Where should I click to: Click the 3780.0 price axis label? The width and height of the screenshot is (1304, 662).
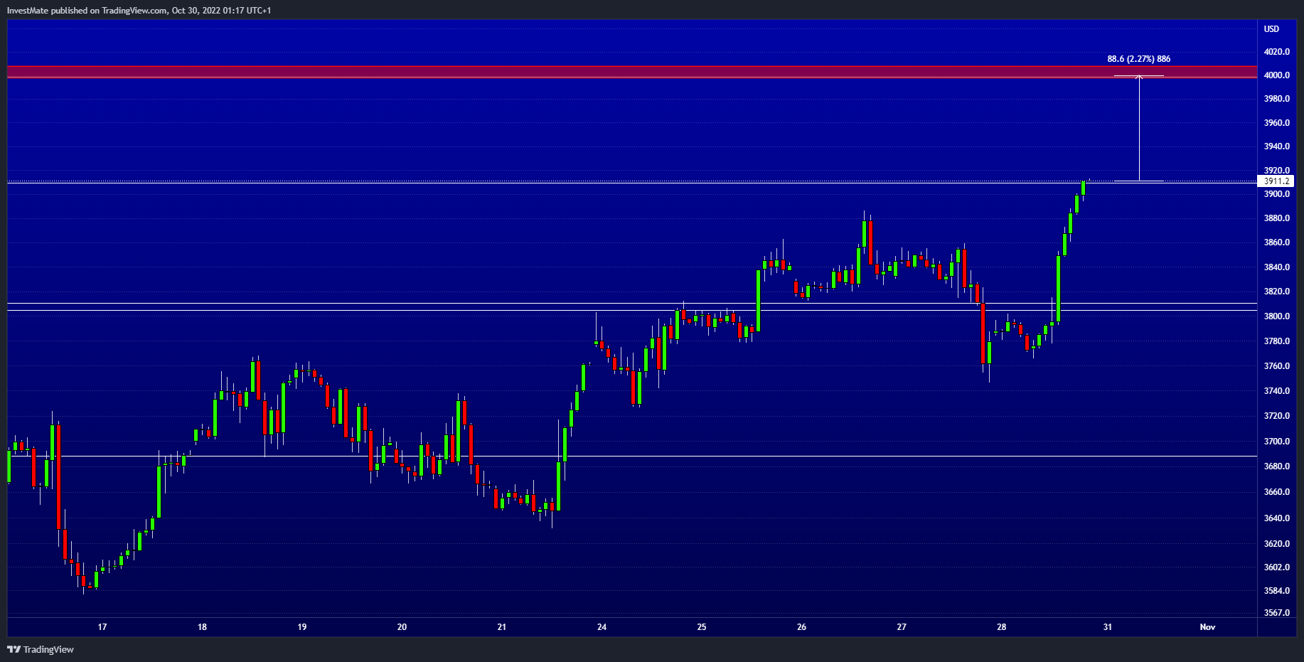[1277, 341]
